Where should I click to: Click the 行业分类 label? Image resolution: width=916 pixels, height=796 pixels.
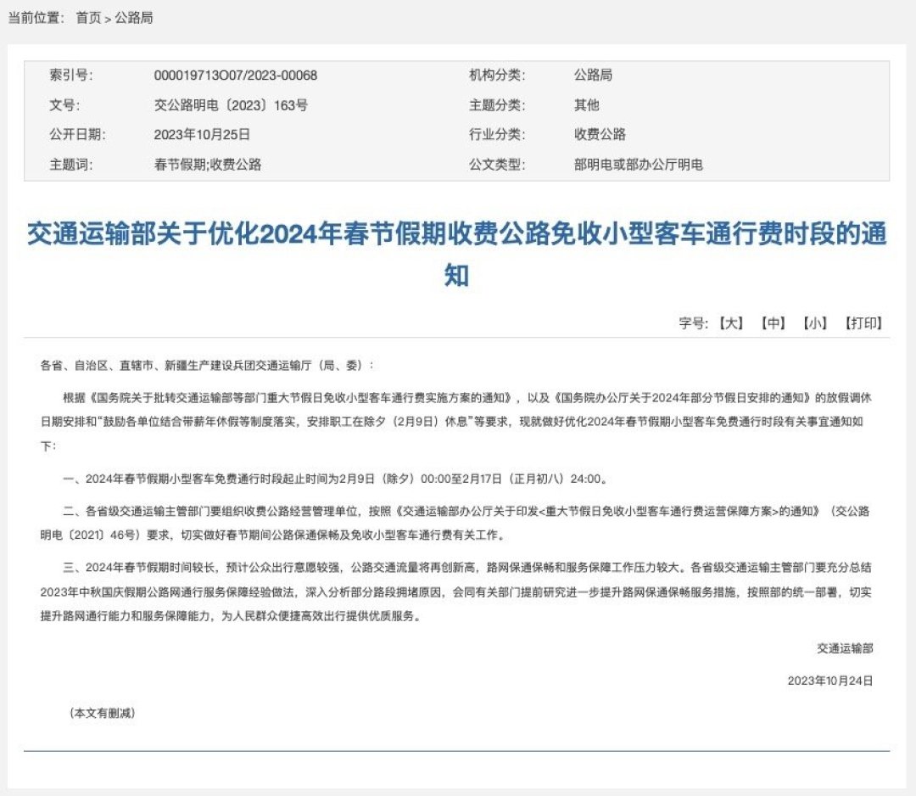pyautogui.click(x=497, y=134)
